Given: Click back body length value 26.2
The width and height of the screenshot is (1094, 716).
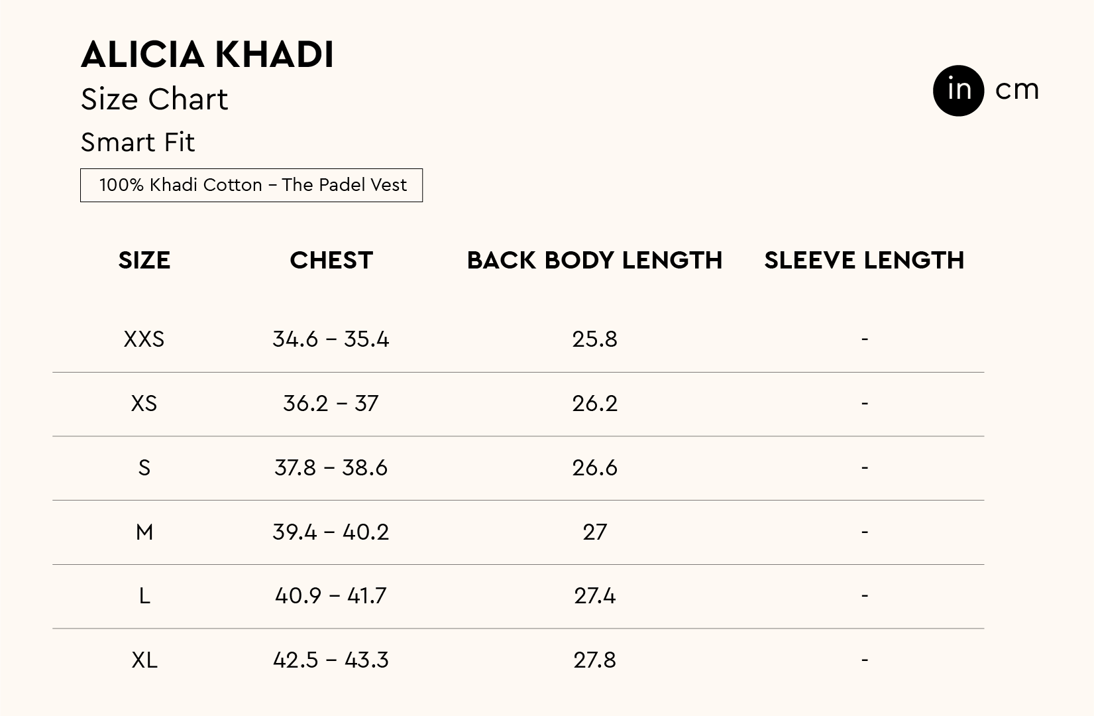Looking at the screenshot, I should (594, 404).
